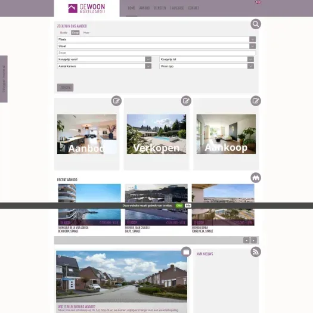Open the Aantal kamers dropdown
Image resolution: width=313 pixels, height=313 pixels.
tap(104, 66)
